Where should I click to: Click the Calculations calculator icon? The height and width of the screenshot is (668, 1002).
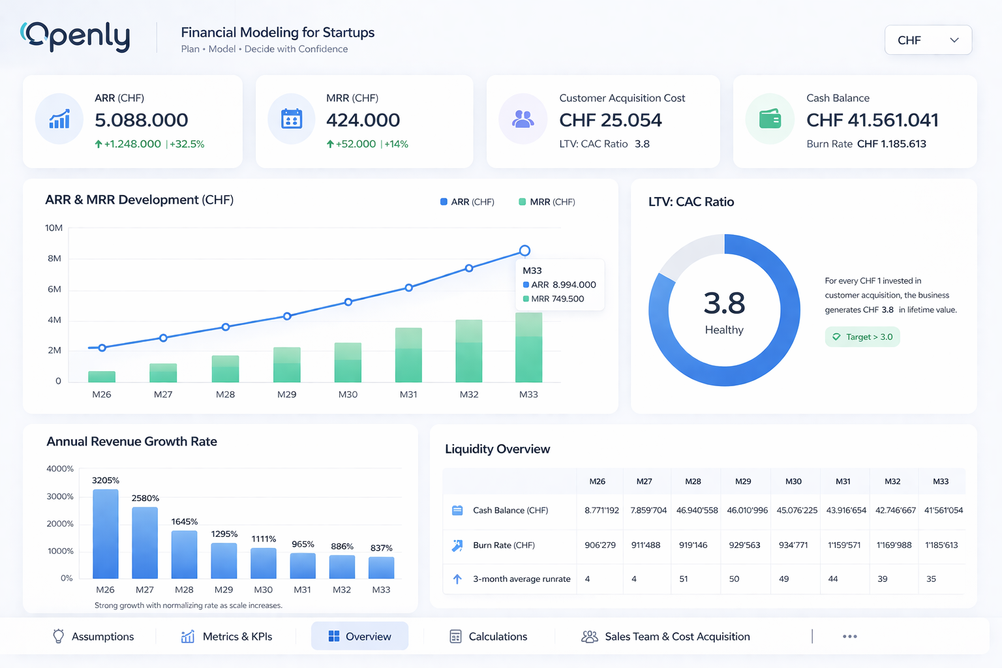pyautogui.click(x=455, y=636)
